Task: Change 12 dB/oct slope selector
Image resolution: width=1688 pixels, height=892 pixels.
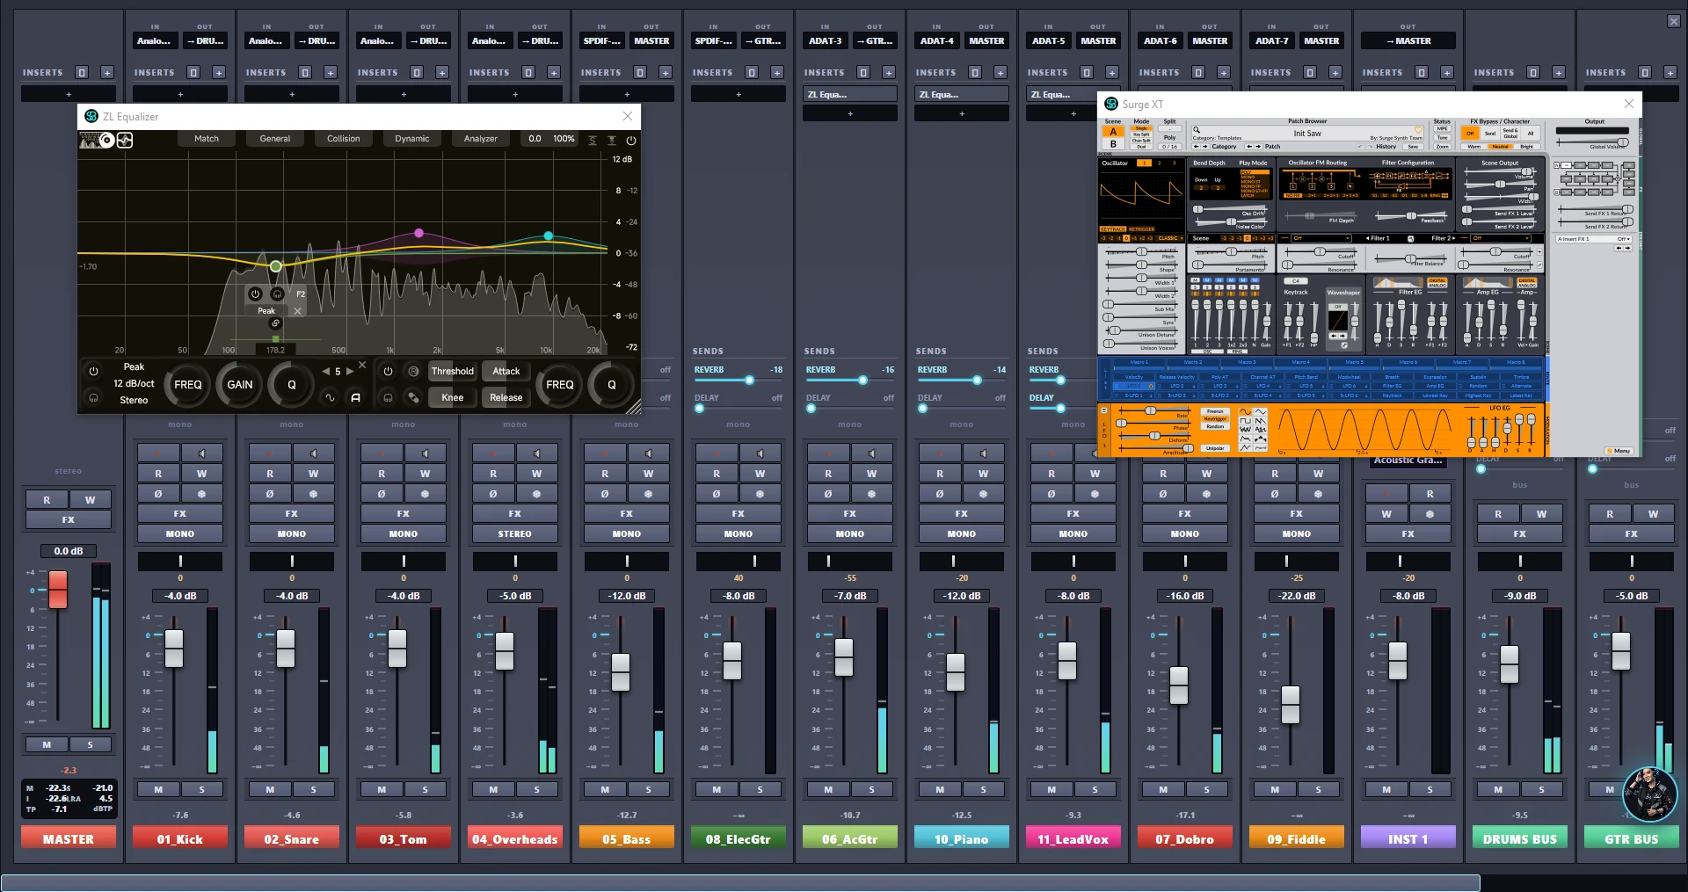Action: 134,383
